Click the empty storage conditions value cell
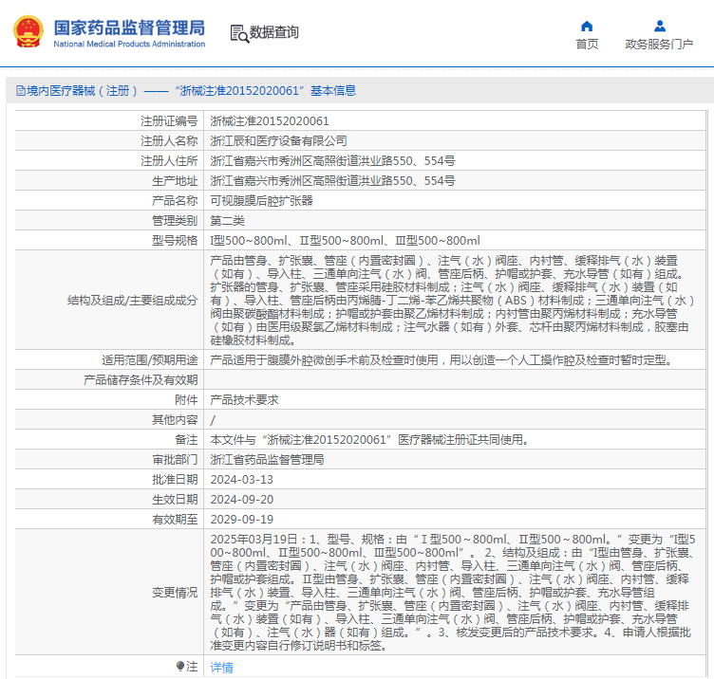The width and height of the screenshot is (714, 679). click(455, 379)
